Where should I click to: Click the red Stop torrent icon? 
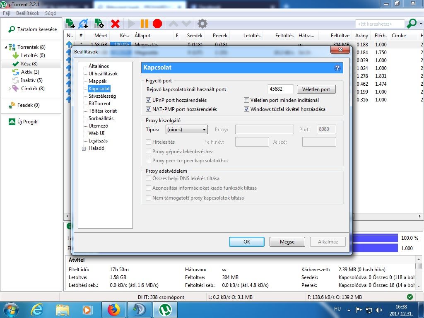pyautogui.click(x=157, y=24)
